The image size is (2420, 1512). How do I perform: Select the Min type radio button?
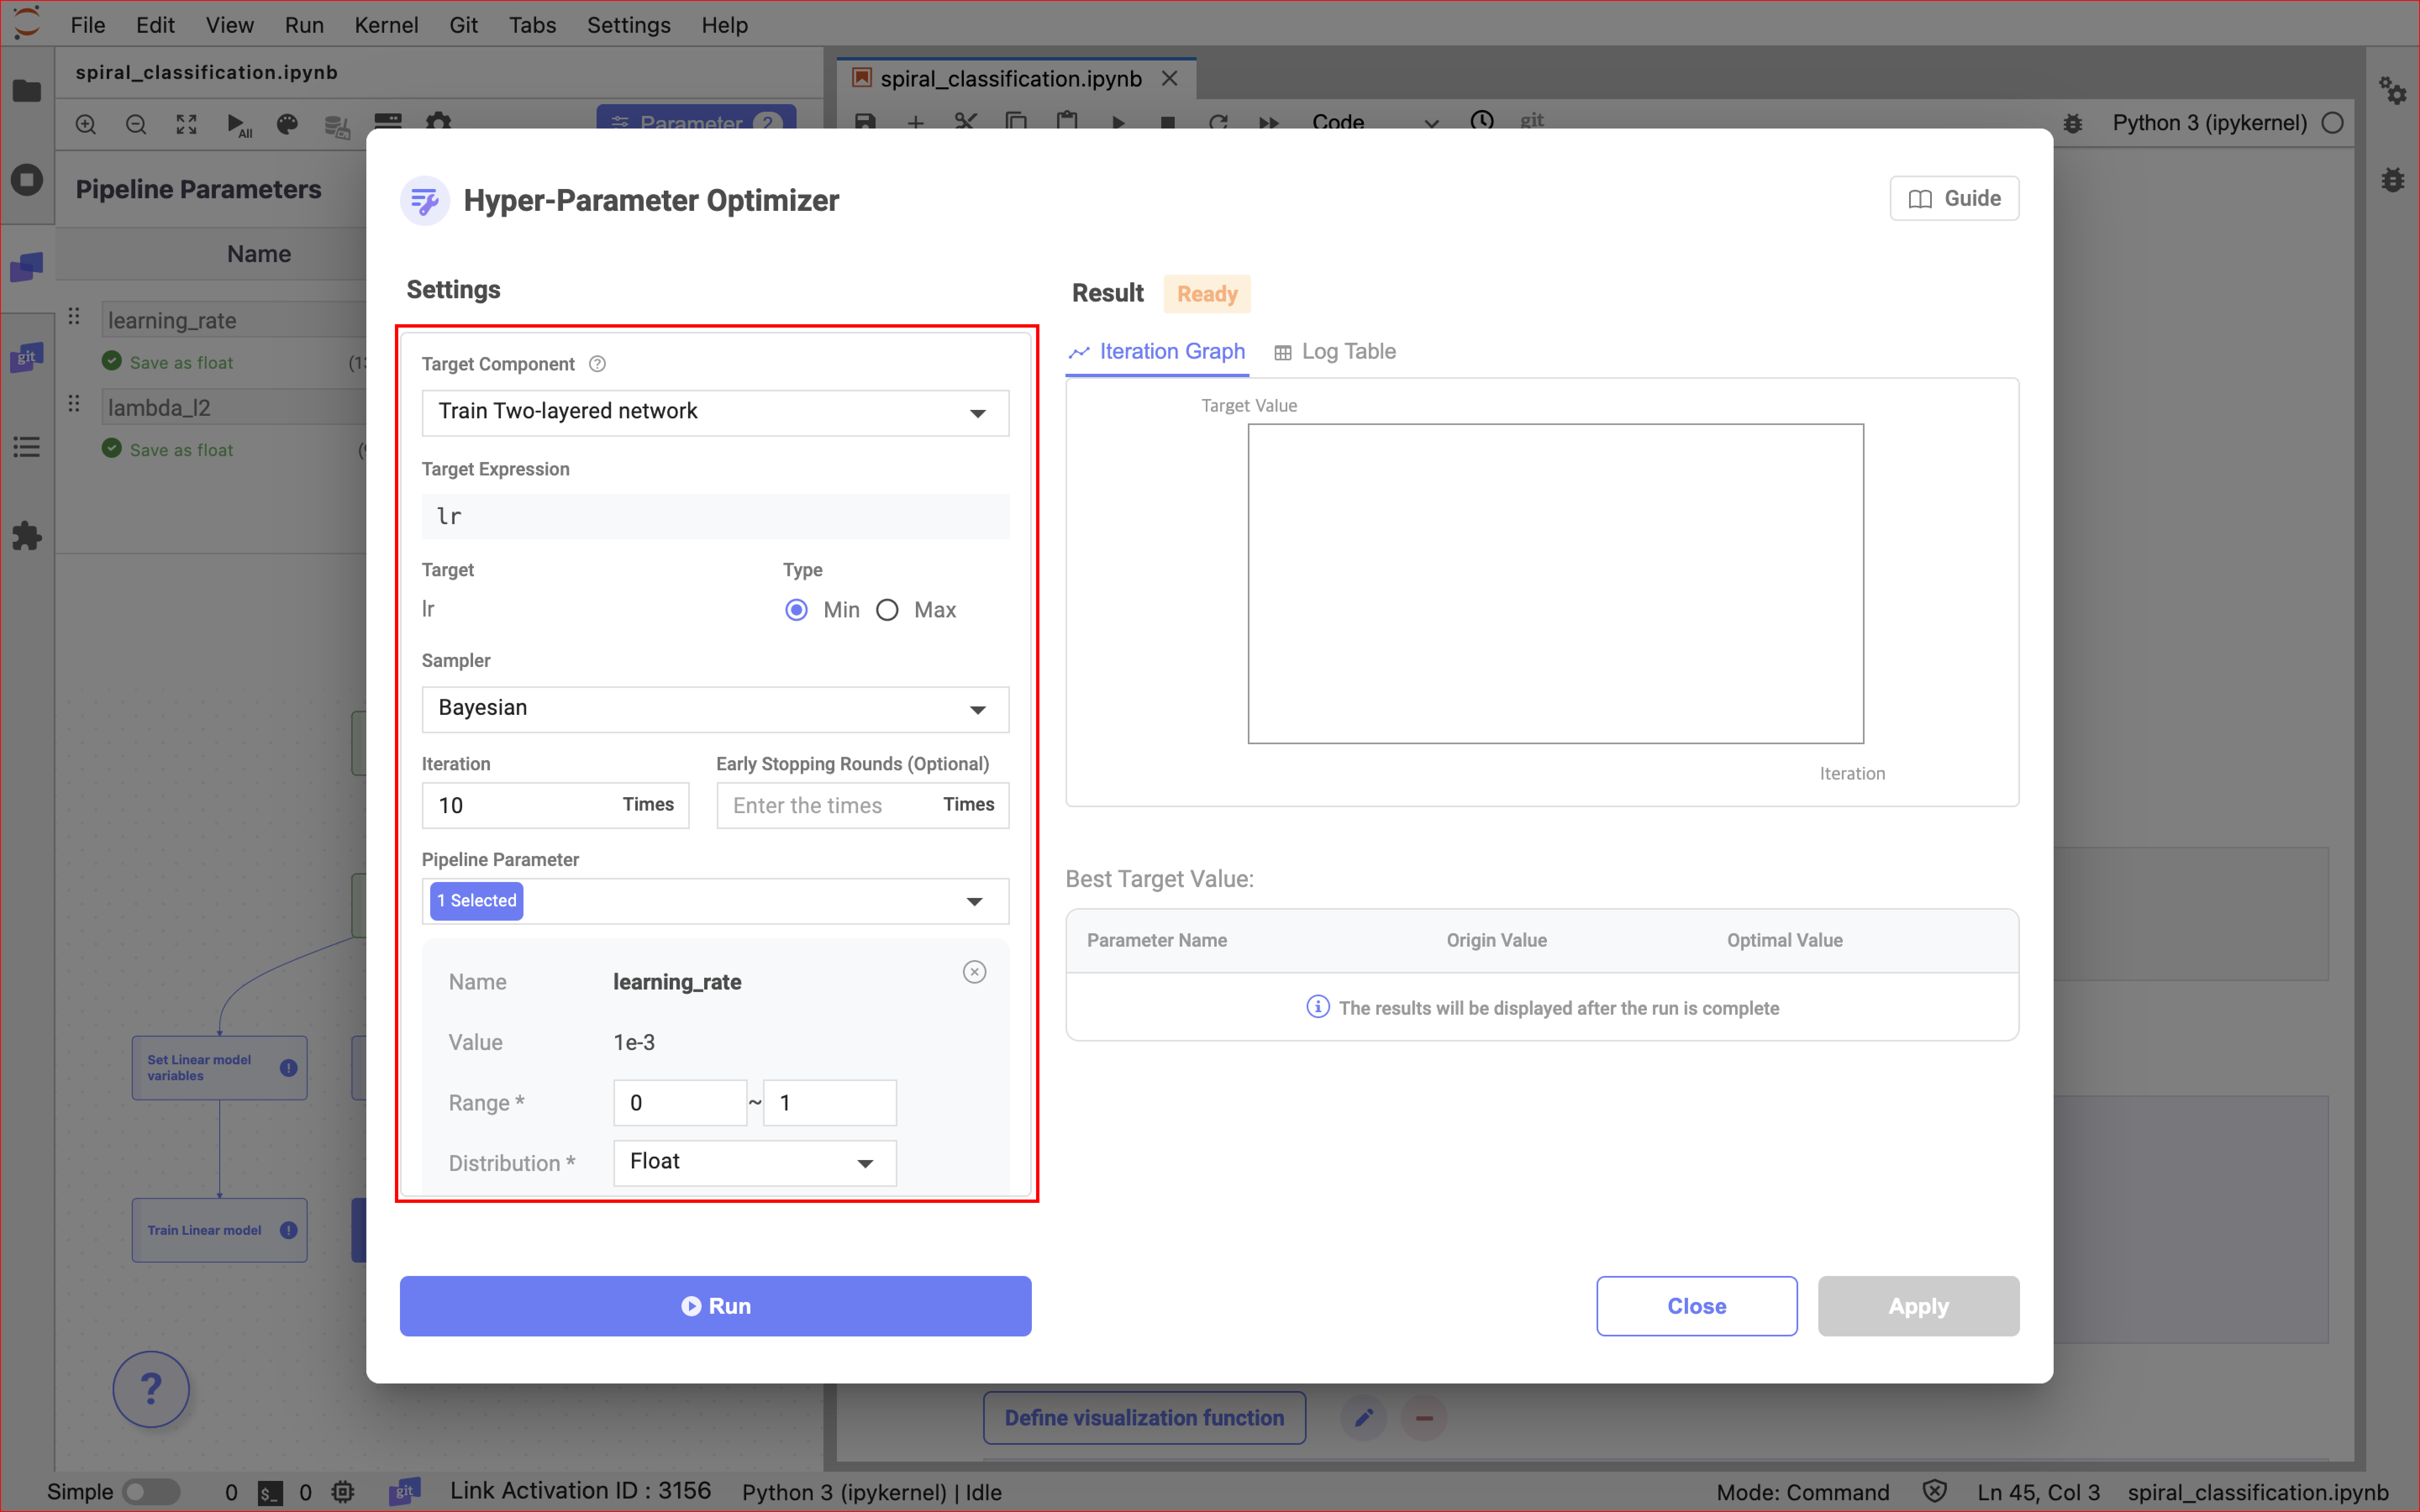click(796, 610)
